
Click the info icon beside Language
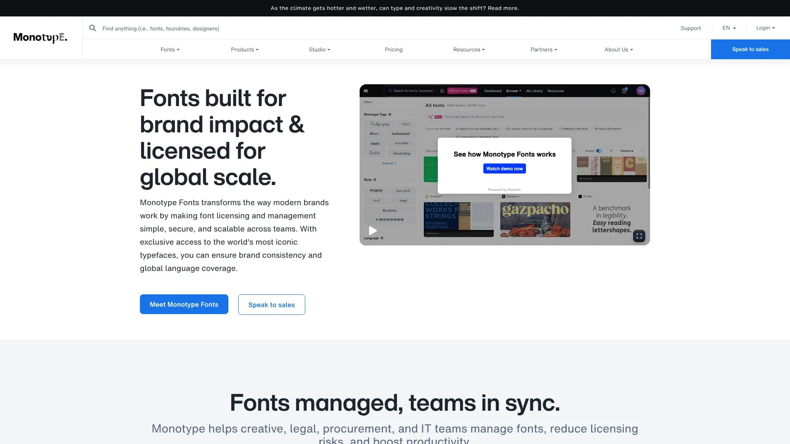[x=382, y=238]
